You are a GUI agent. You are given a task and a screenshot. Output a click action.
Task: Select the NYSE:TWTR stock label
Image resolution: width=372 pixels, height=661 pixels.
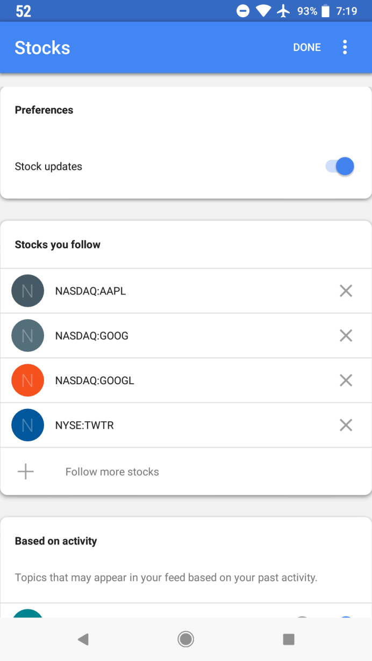pos(84,425)
